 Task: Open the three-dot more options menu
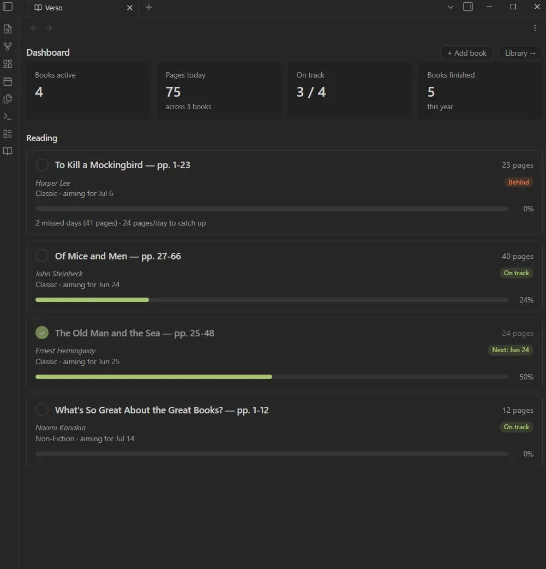tap(535, 28)
